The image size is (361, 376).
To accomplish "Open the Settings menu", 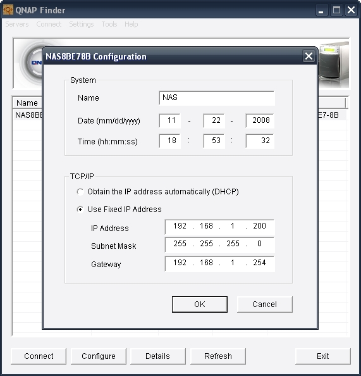I will point(82,24).
